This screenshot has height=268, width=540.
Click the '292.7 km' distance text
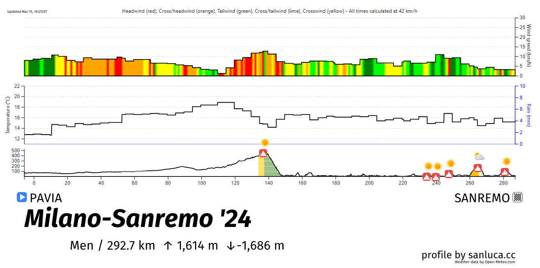(x=131, y=245)
